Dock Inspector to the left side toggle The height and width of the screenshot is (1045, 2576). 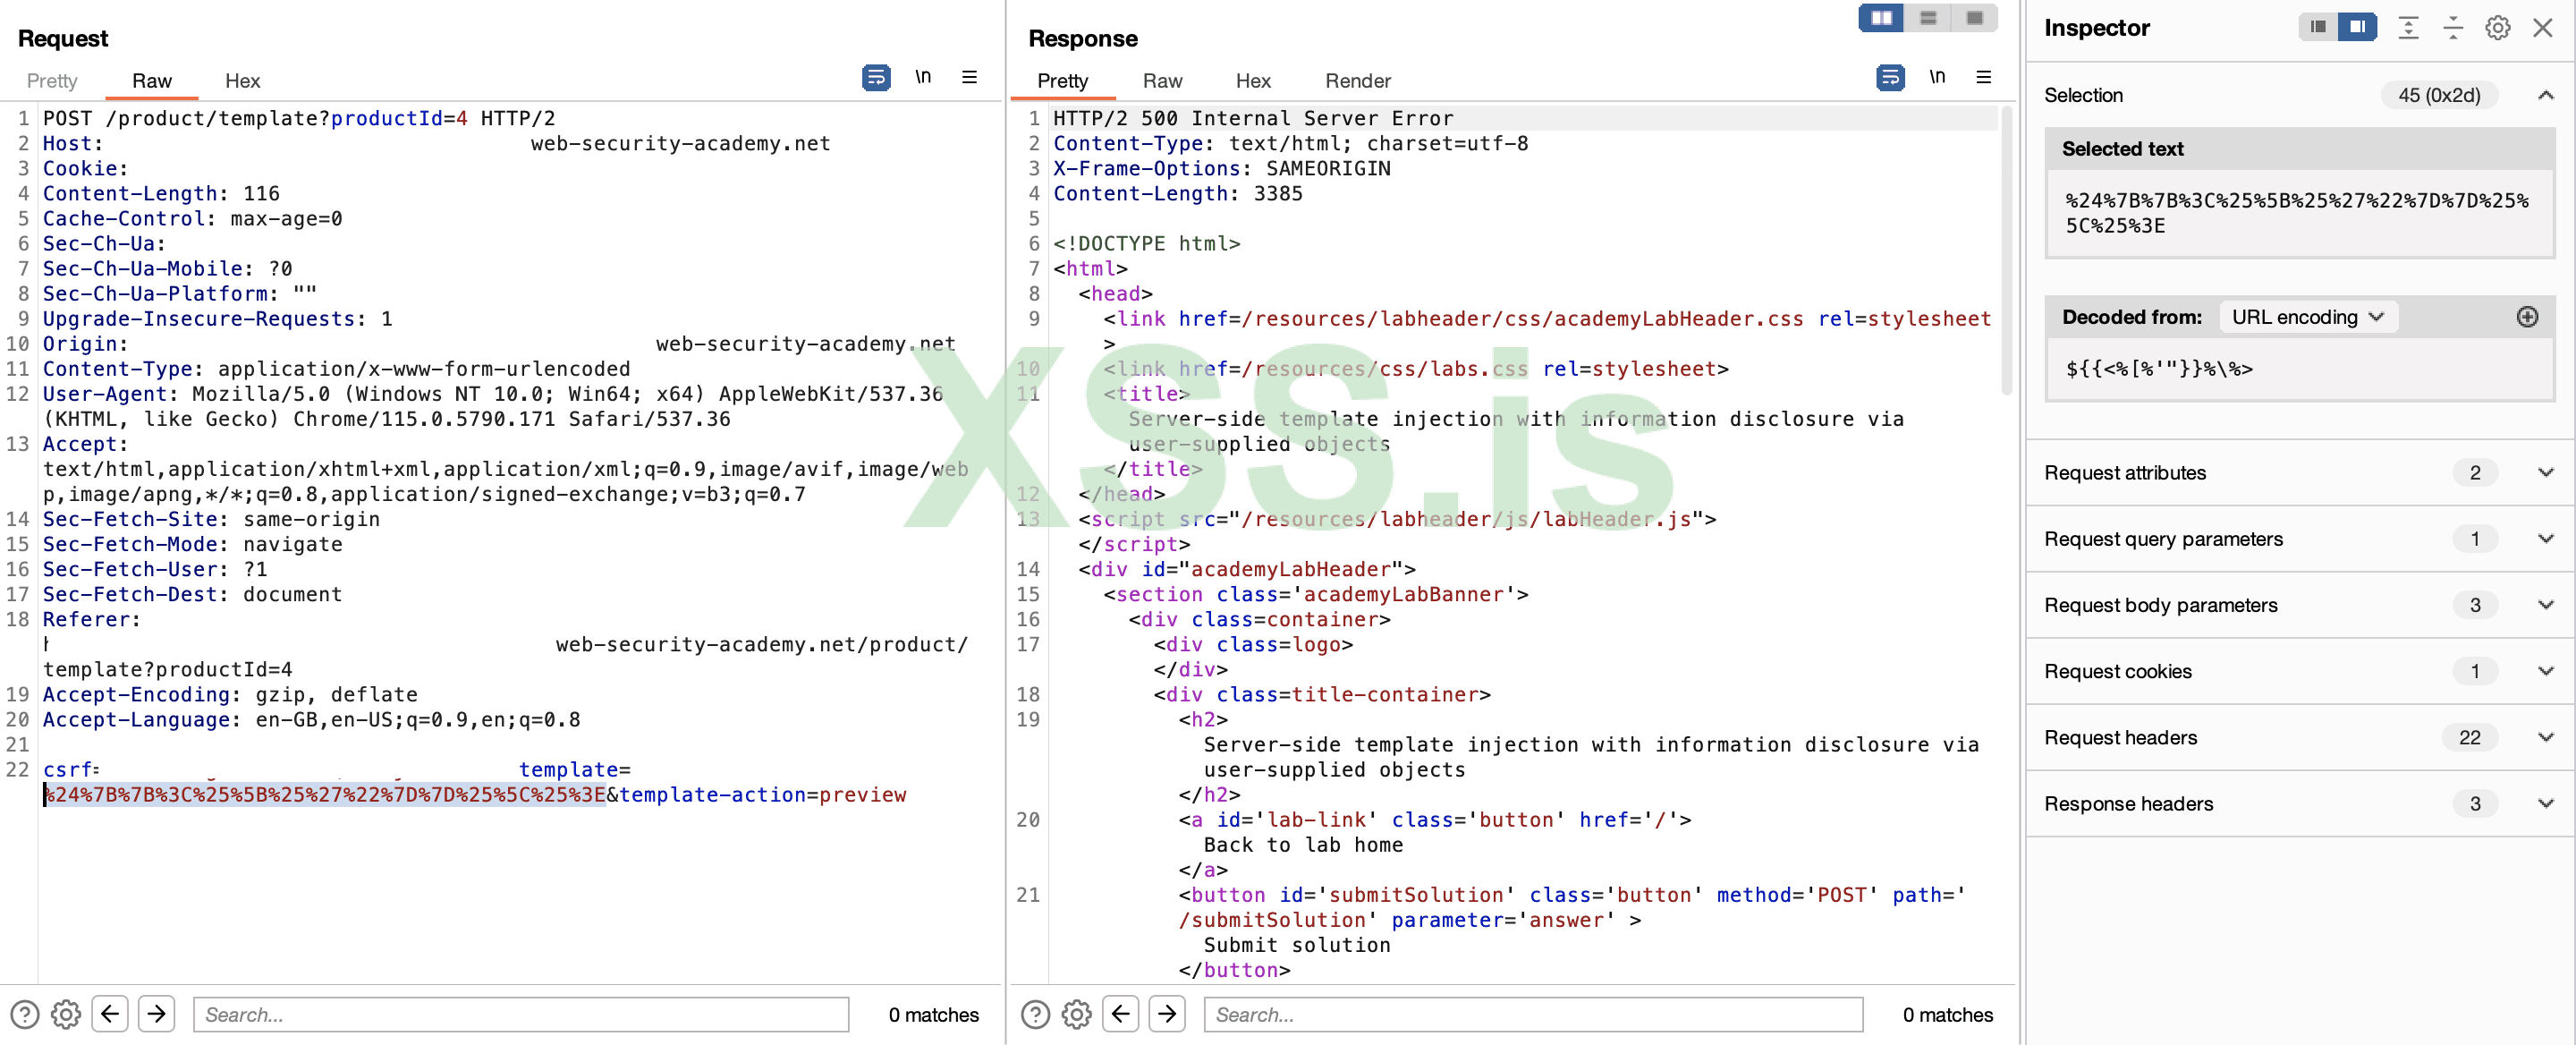pos(2317,27)
